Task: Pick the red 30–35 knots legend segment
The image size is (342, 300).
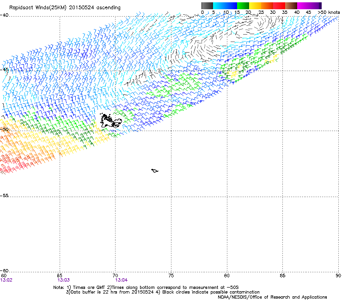Action: 279,6
